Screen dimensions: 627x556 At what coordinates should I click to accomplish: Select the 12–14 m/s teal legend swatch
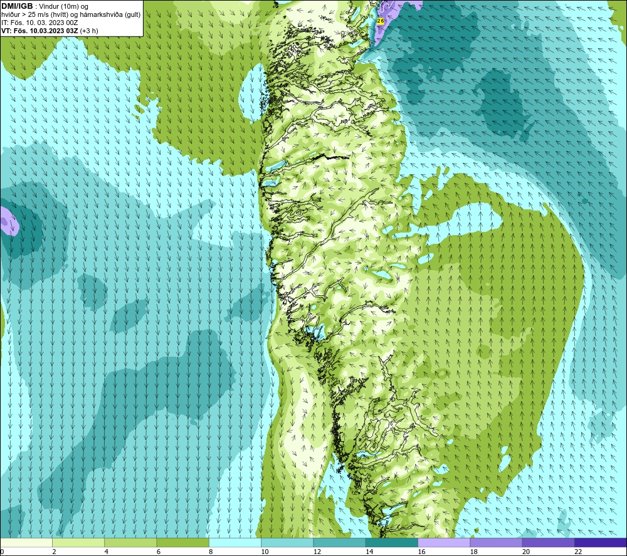339,542
